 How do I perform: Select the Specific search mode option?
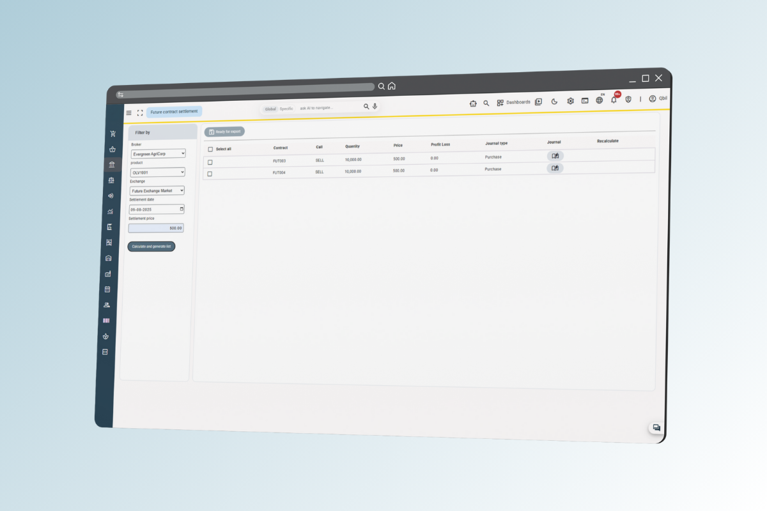click(286, 109)
